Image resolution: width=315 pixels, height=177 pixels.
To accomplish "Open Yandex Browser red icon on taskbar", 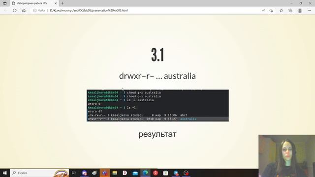I will [x=156, y=173].
